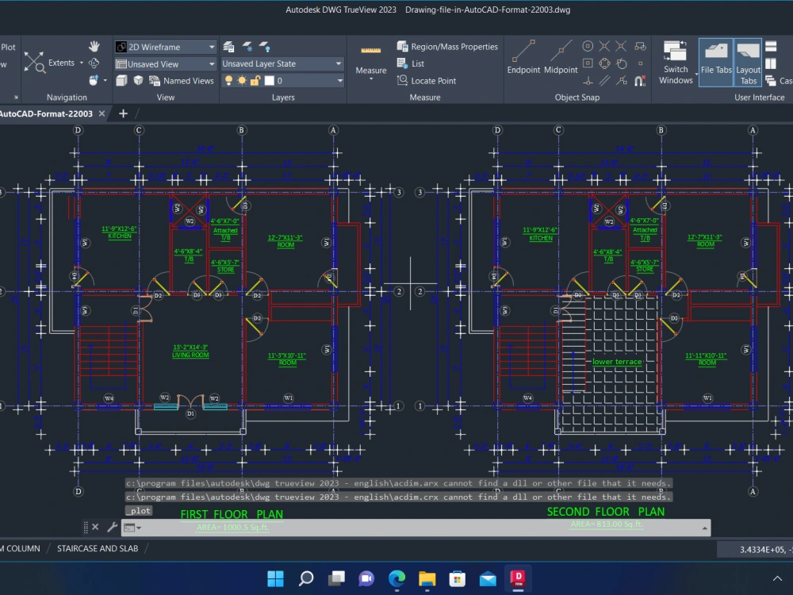
Task: Click Switch Windows
Action: pos(675,62)
